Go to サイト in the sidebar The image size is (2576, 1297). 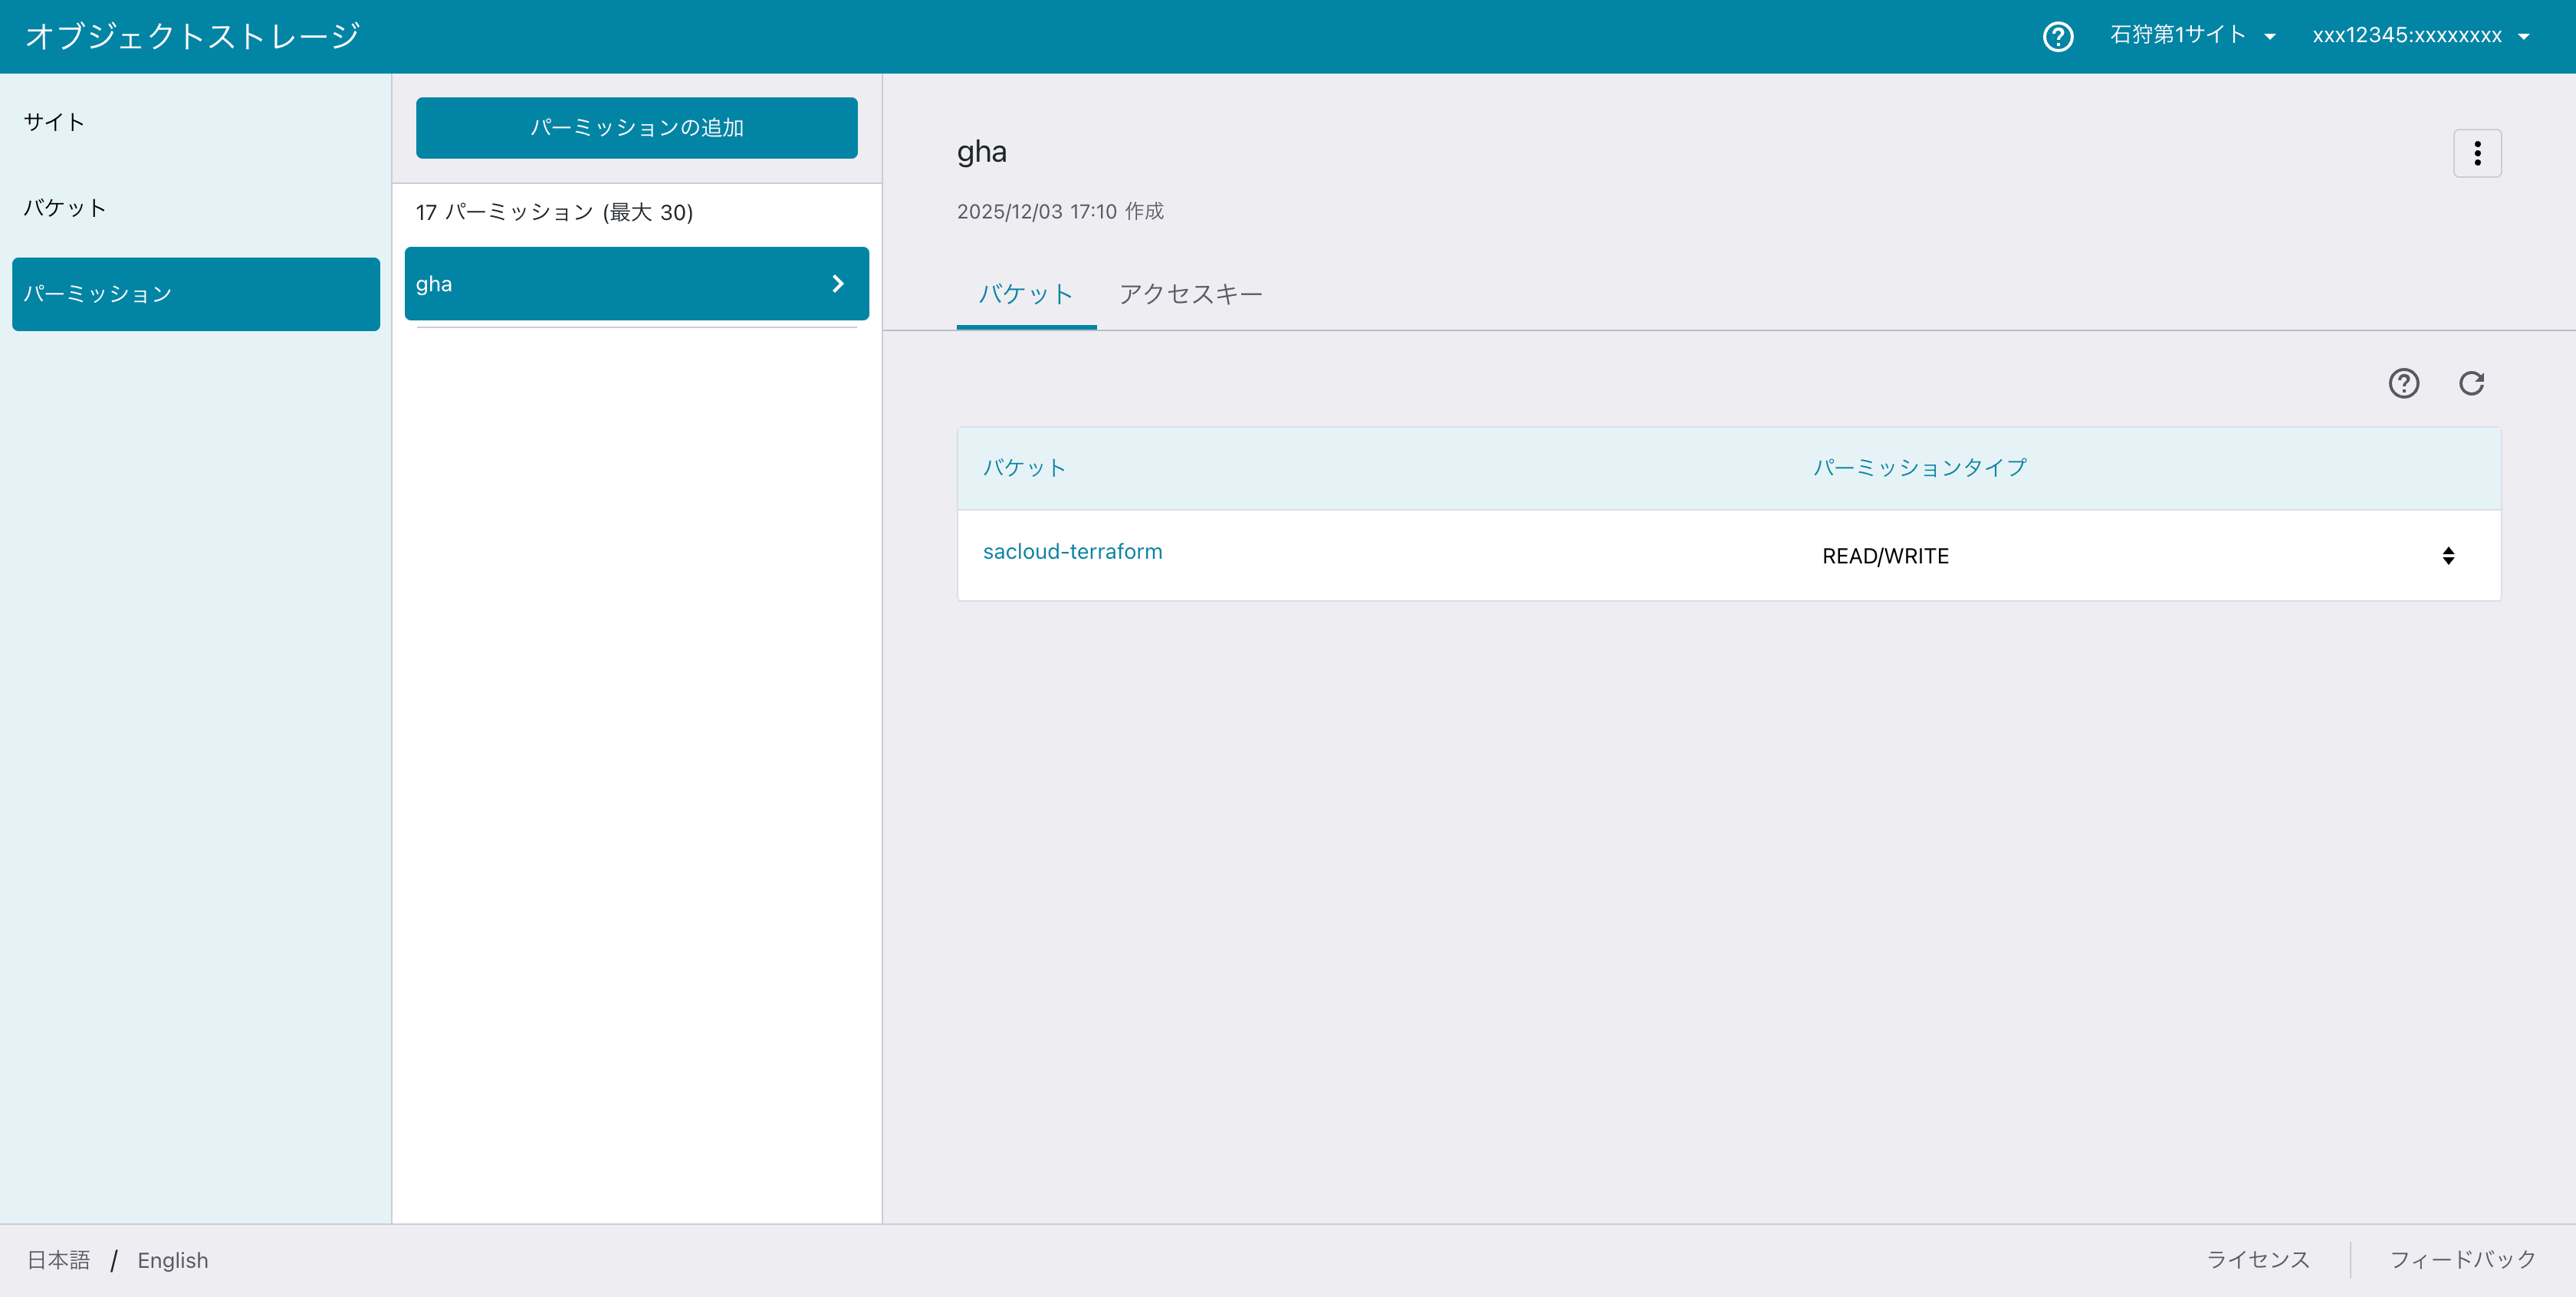point(55,122)
